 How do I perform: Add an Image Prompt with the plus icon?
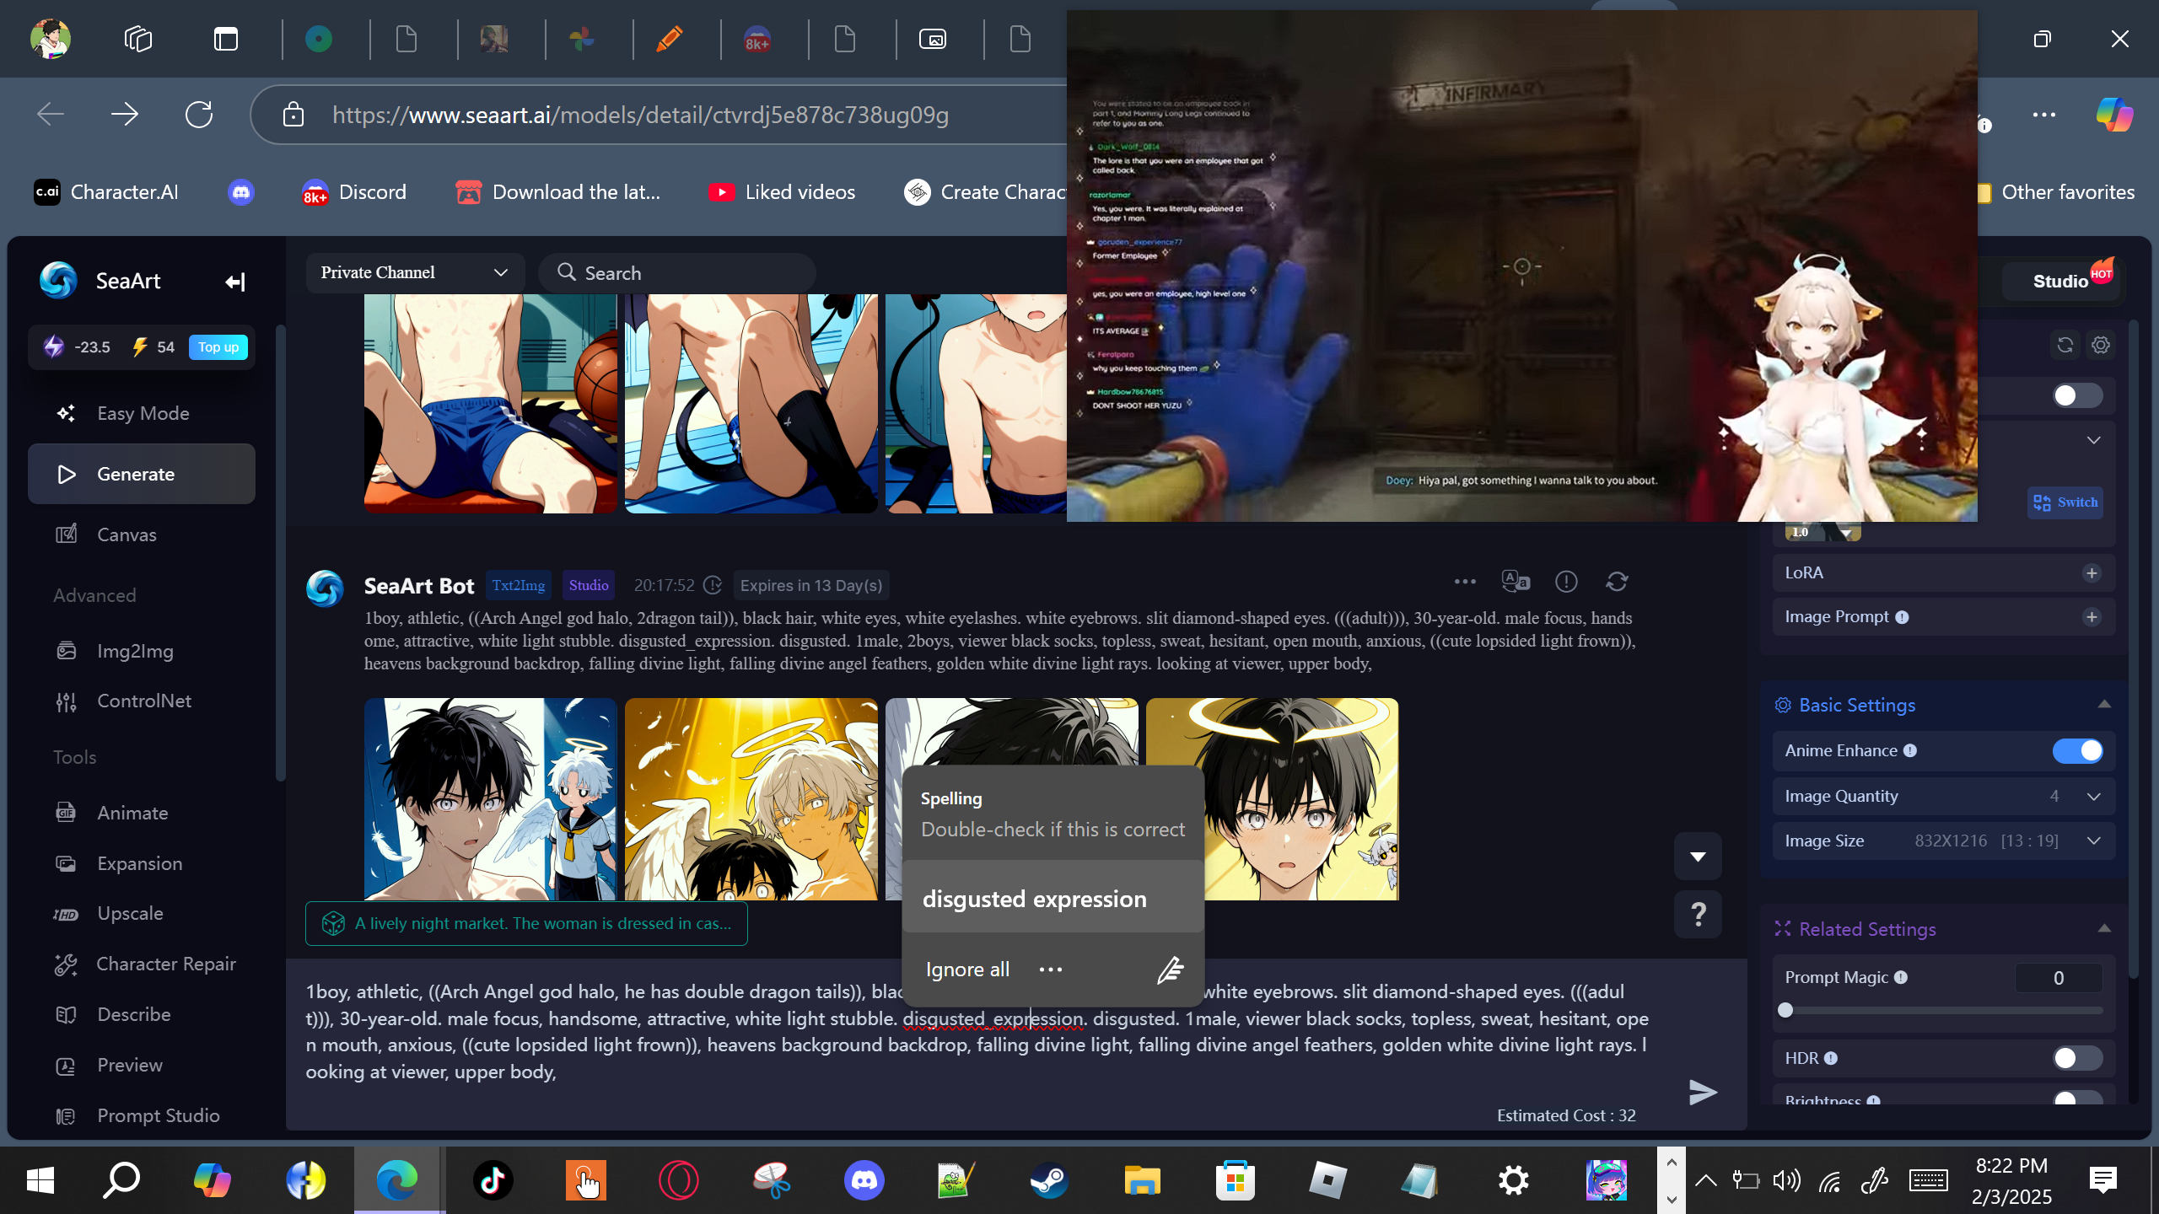[x=2092, y=617]
